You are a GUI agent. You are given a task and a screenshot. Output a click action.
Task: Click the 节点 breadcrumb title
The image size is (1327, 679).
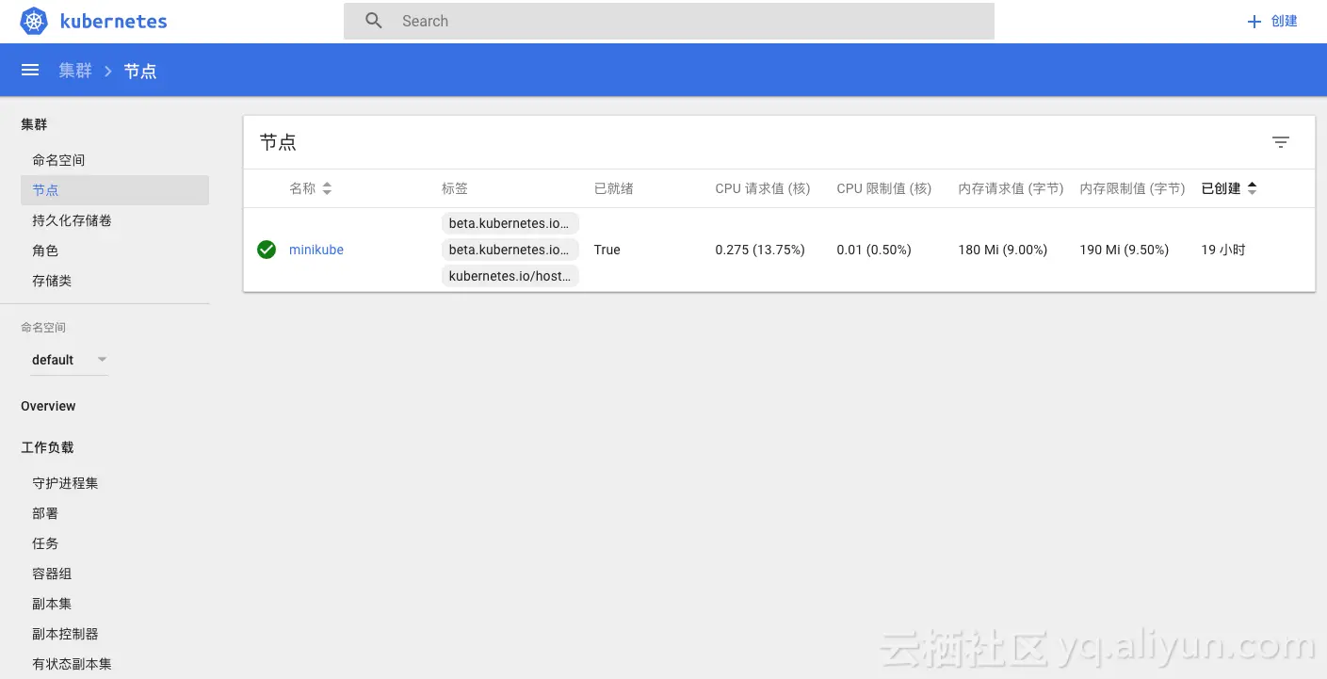pos(140,71)
